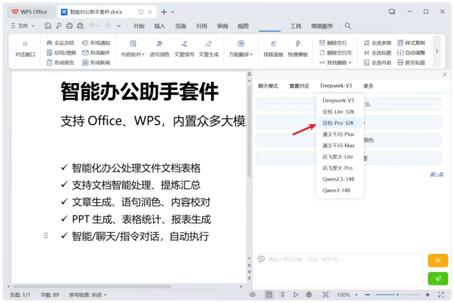Click the 文章生成 article generation icon

coord(208,44)
